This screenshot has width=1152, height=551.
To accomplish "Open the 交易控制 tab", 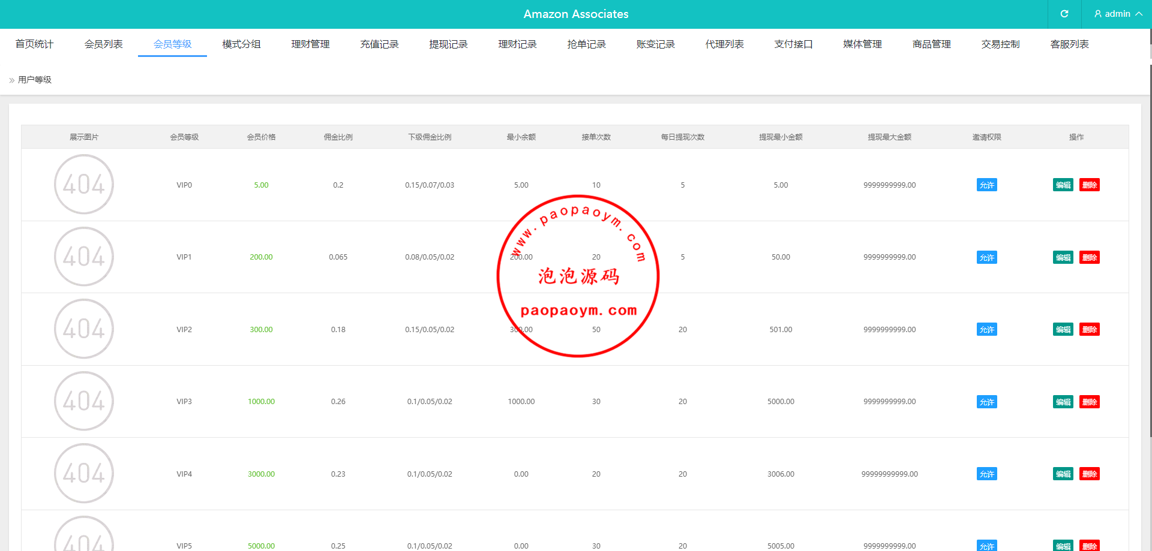I will pos(1000,44).
